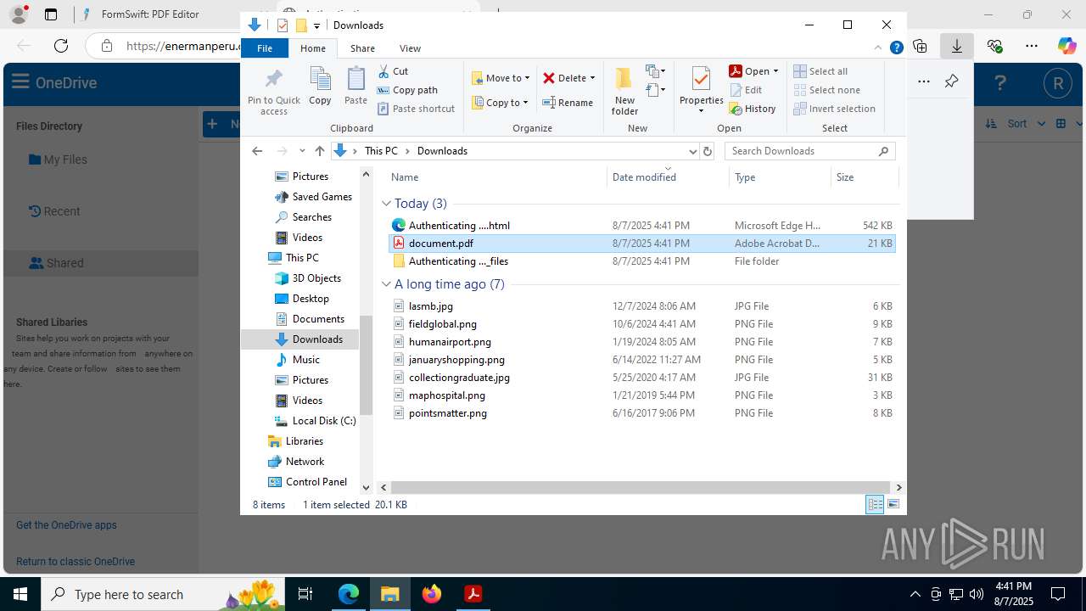Minimize the ribbon with the chevron

(x=879, y=48)
